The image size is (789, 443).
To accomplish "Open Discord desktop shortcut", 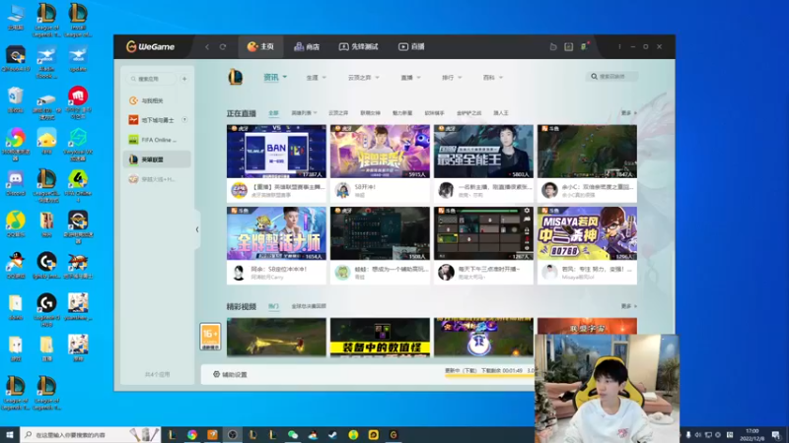I will (x=16, y=183).
